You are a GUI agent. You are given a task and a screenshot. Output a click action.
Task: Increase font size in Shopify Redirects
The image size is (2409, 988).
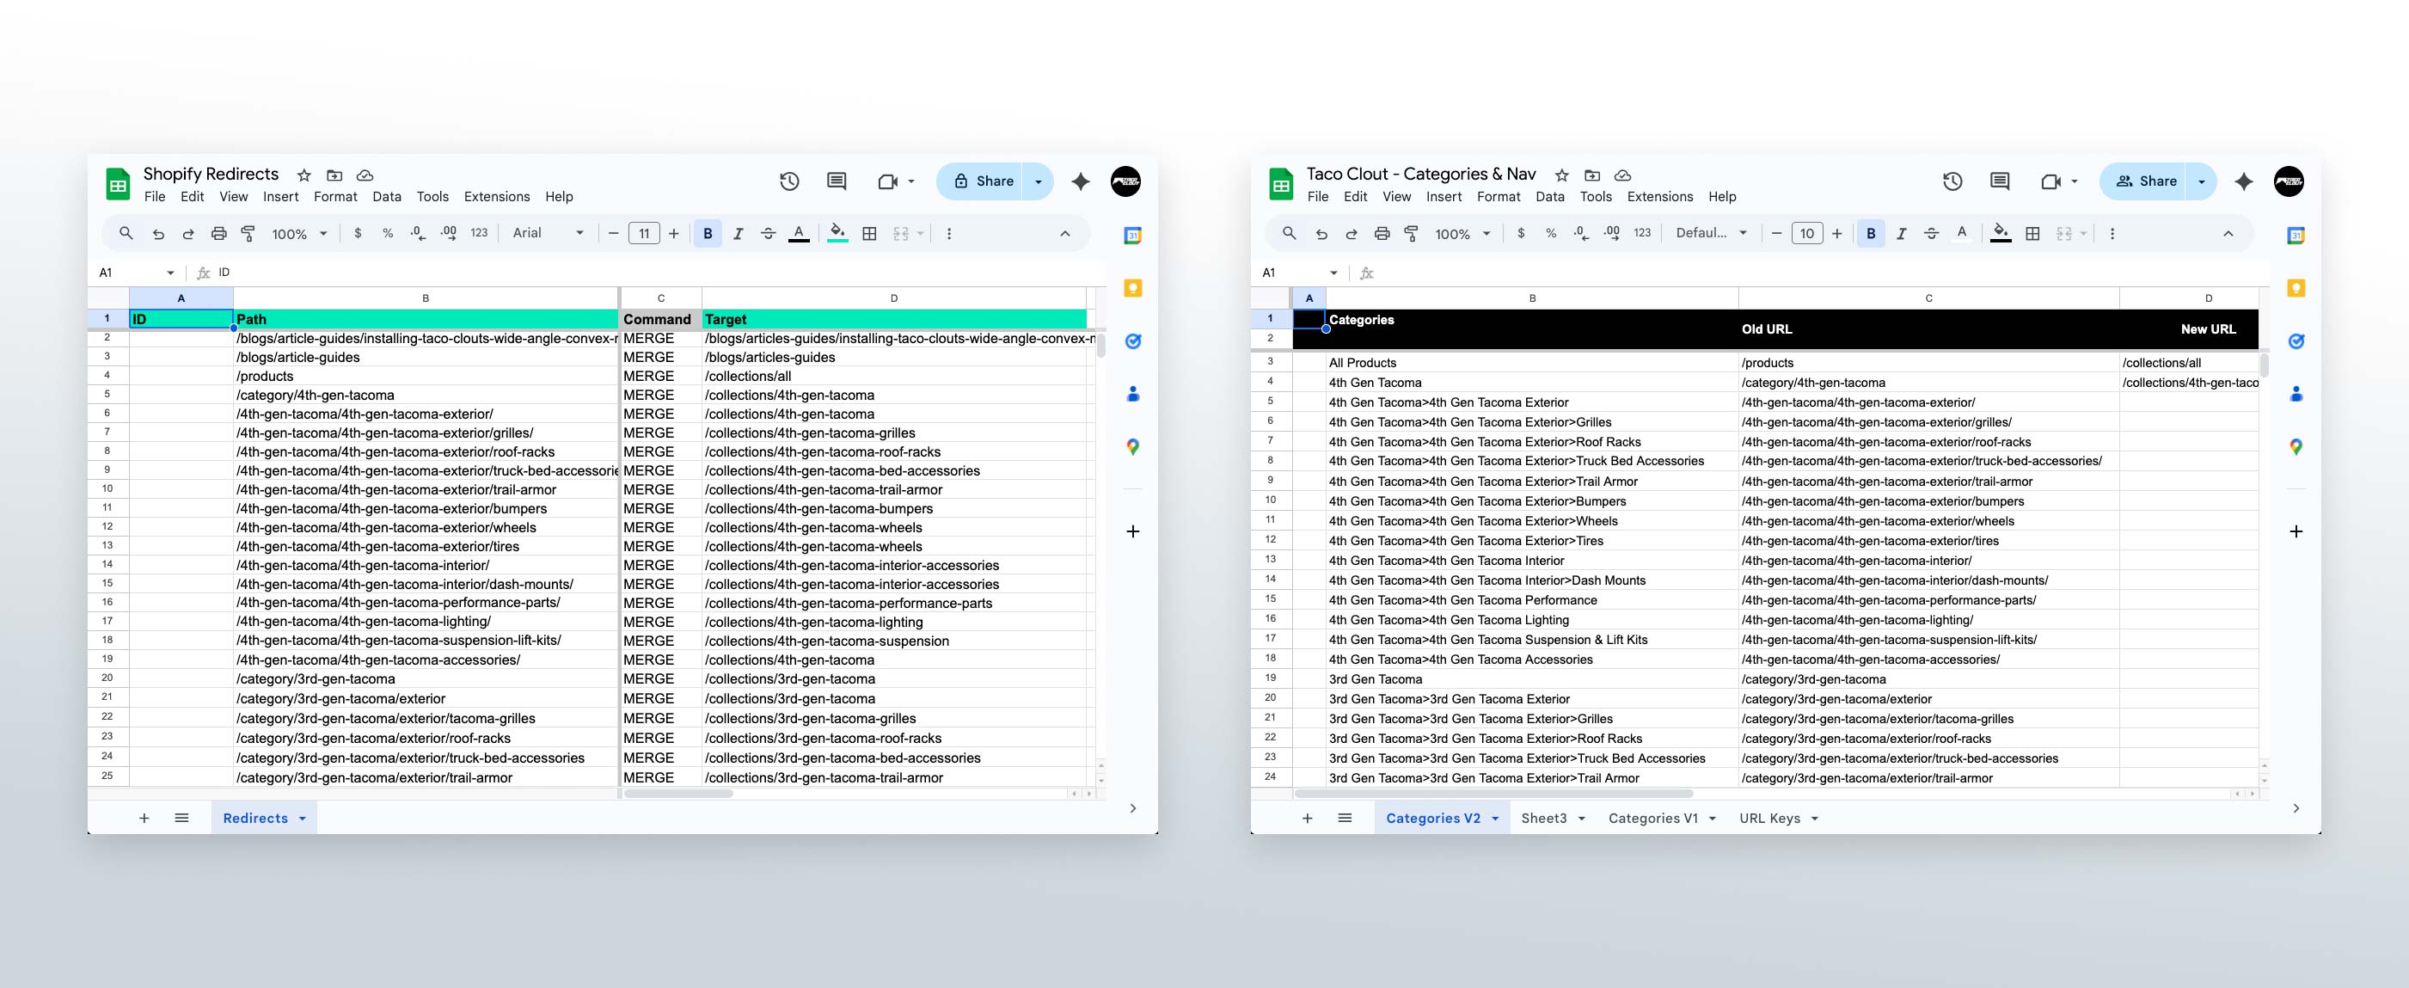673,234
